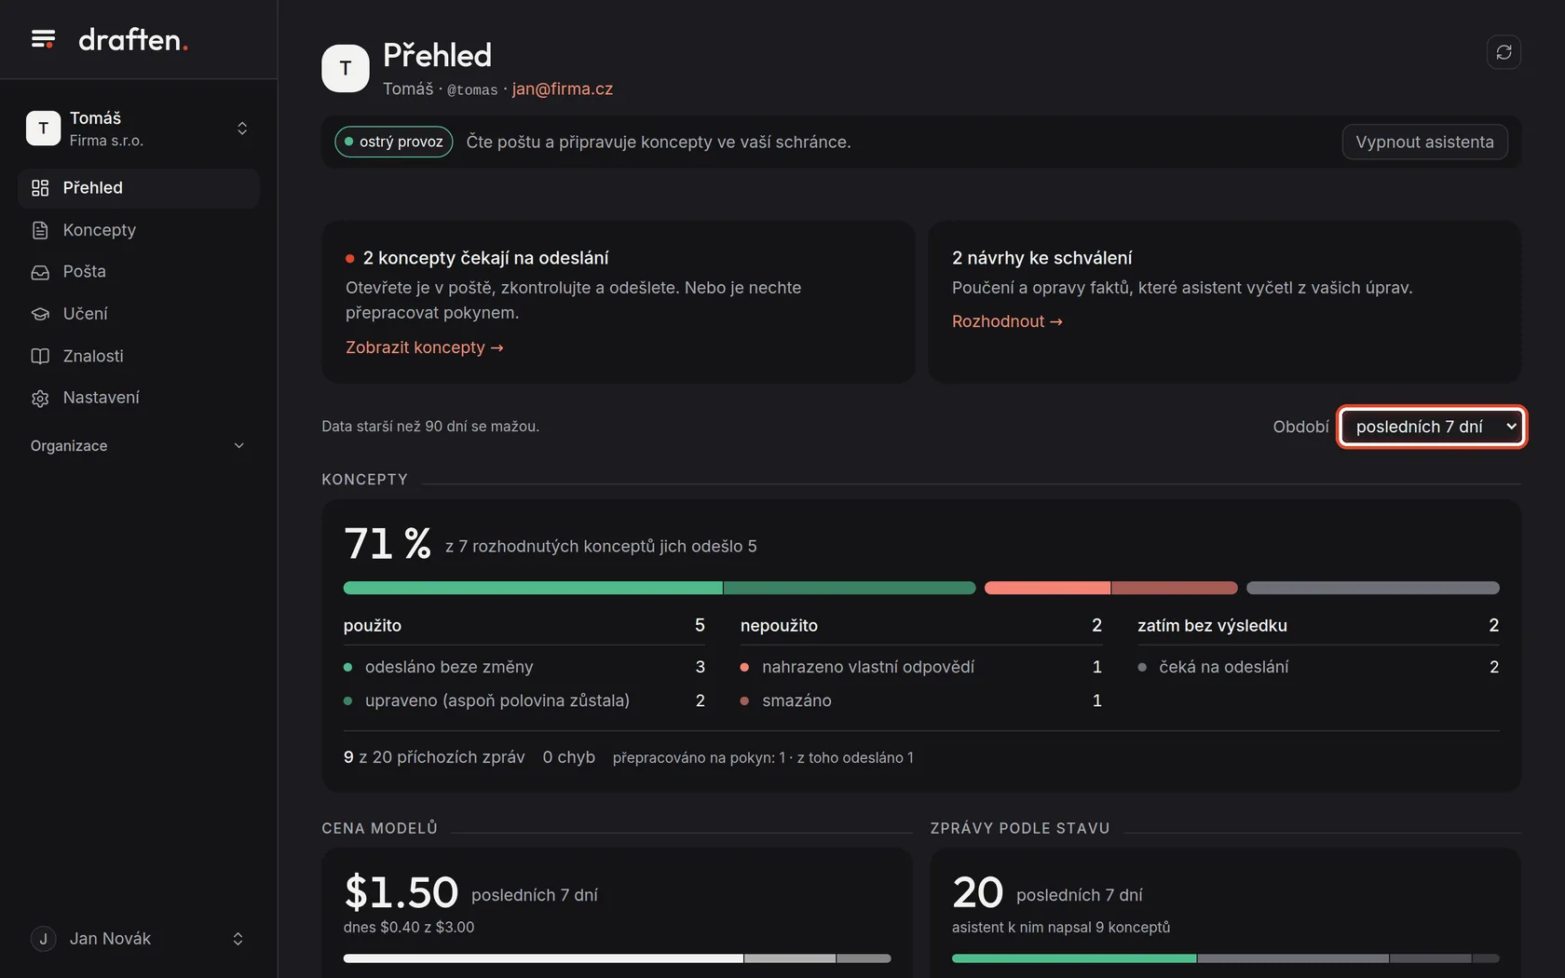1565x978 pixels.
Task: Click the $1.50 cost figure
Action: (x=401, y=892)
